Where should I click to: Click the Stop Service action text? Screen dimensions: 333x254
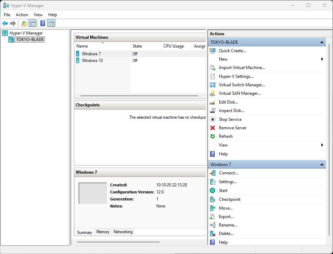(230, 119)
